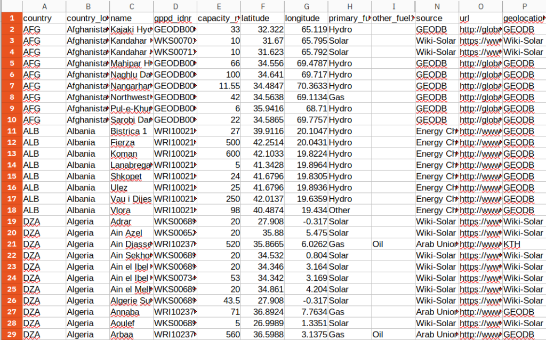Viewport: 546px width, 340px height.
Task: Select the 'Ain Azel' name cell
Action: pos(132,233)
